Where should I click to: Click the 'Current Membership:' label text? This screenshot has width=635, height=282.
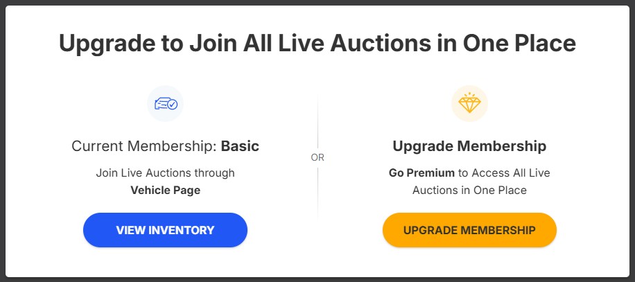pyautogui.click(x=144, y=146)
